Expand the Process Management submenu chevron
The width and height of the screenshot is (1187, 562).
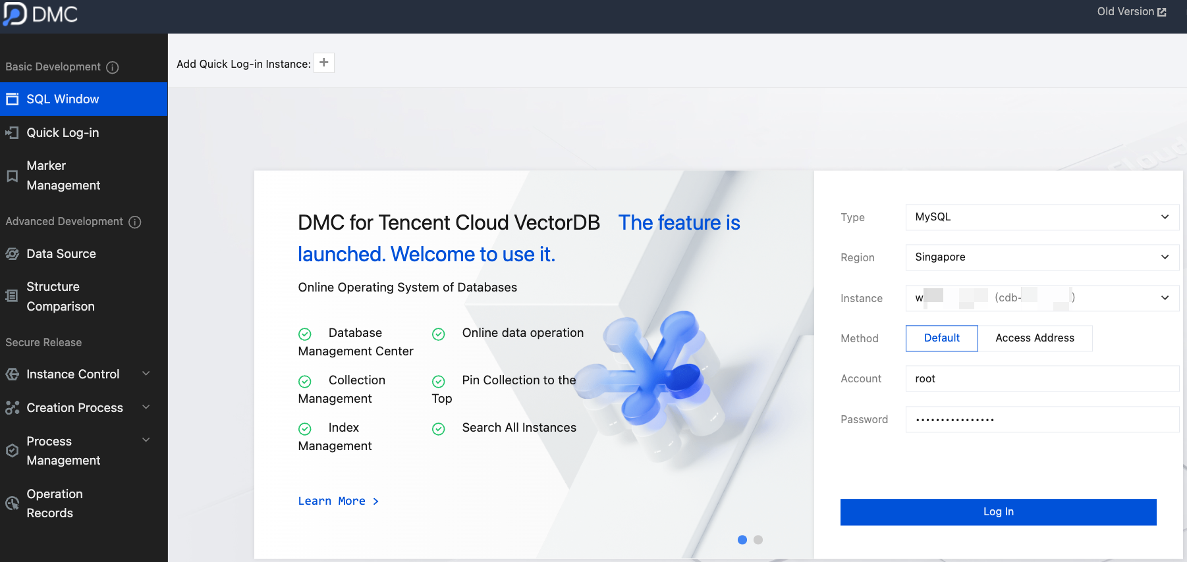tap(146, 440)
